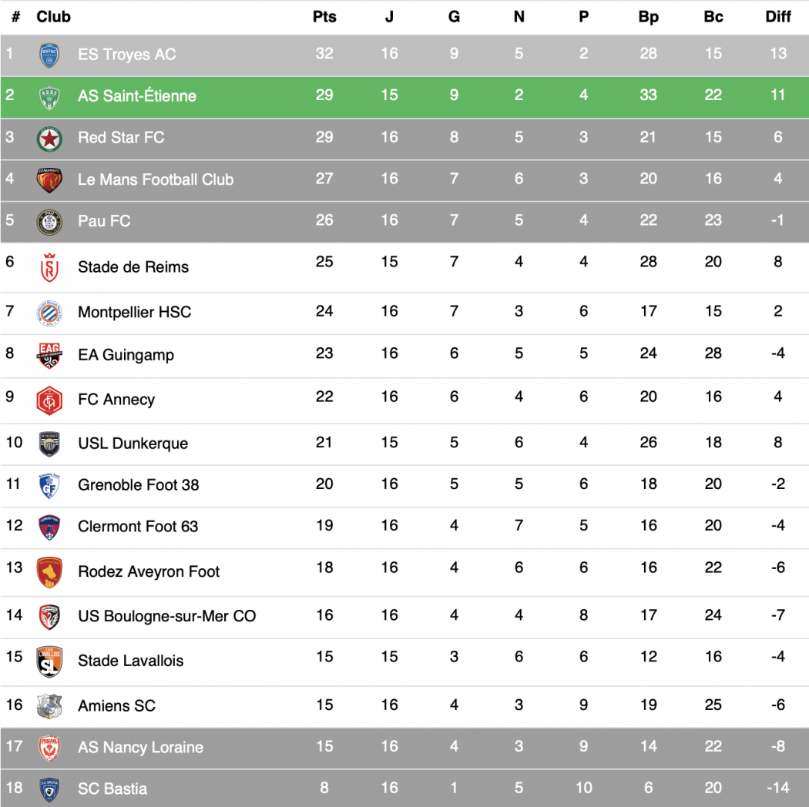Click the Stade de Reims logo
809x807 pixels.
(x=49, y=267)
